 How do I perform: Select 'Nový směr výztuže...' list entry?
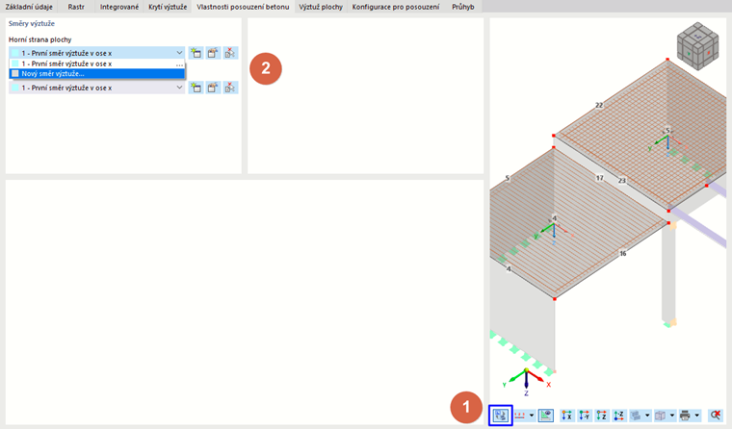pyautogui.click(x=96, y=74)
